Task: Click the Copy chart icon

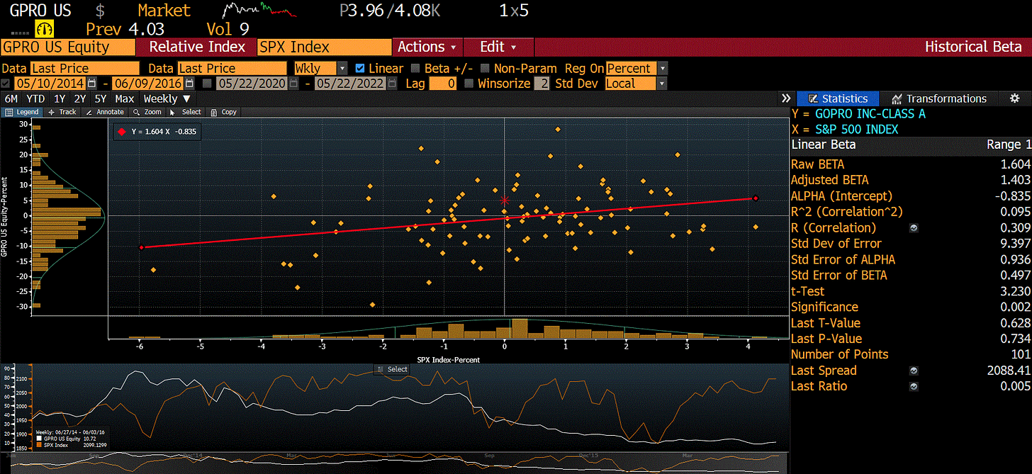Action: pos(223,112)
